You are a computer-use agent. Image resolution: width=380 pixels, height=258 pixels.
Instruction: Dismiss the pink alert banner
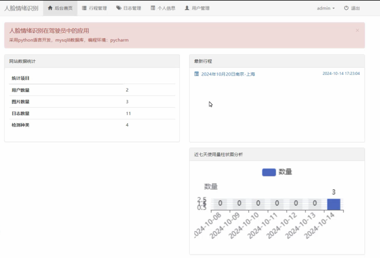357,30
